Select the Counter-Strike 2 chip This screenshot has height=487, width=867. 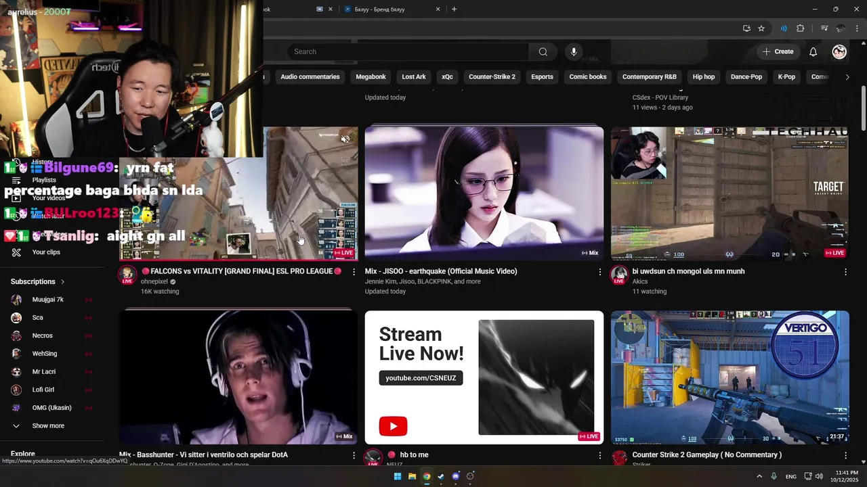[x=492, y=77]
